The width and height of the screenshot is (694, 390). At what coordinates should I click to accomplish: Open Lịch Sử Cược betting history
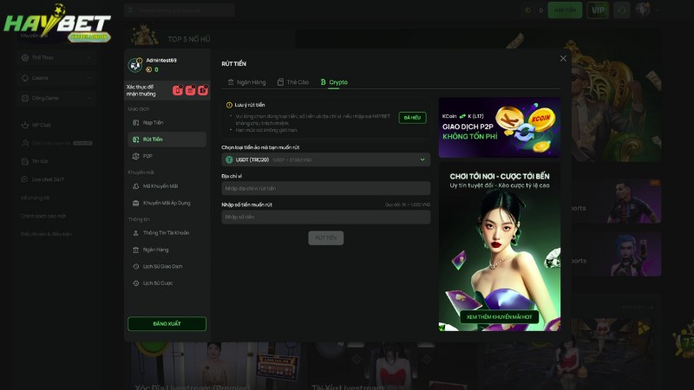pos(158,283)
